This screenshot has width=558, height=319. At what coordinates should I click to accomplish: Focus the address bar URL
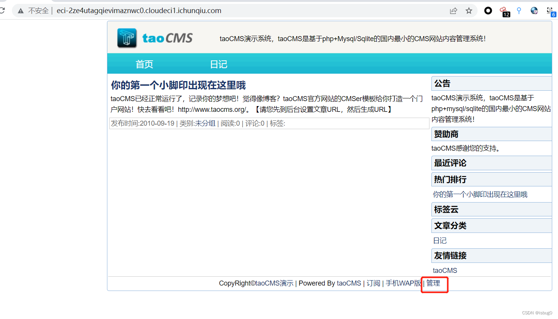point(139,11)
